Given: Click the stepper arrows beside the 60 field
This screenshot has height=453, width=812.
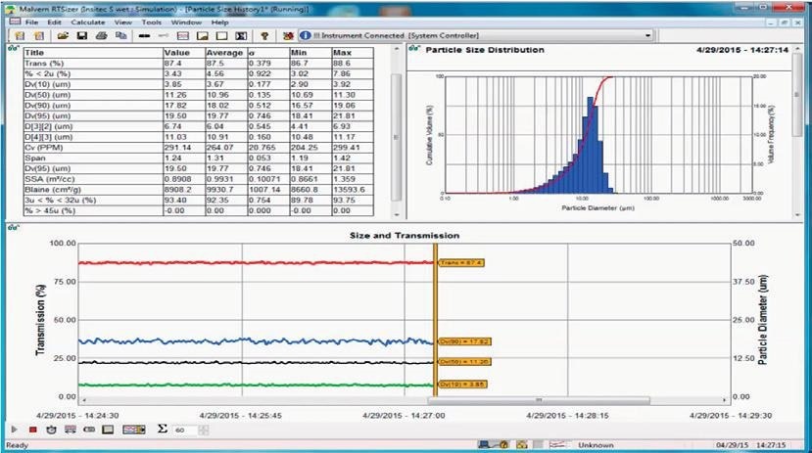Looking at the screenshot, I should pos(203,430).
